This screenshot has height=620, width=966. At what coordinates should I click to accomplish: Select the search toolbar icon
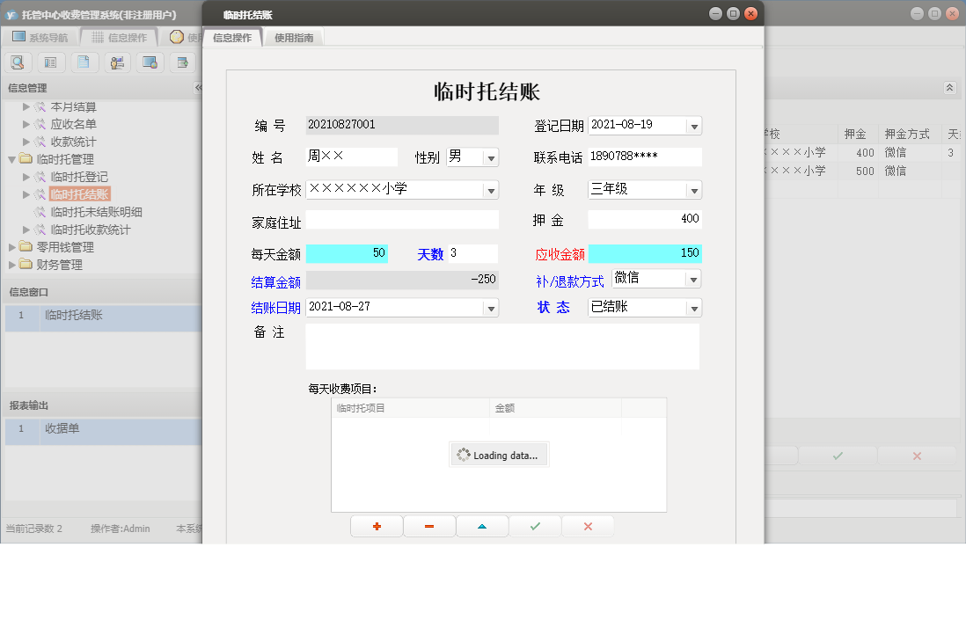click(x=18, y=62)
